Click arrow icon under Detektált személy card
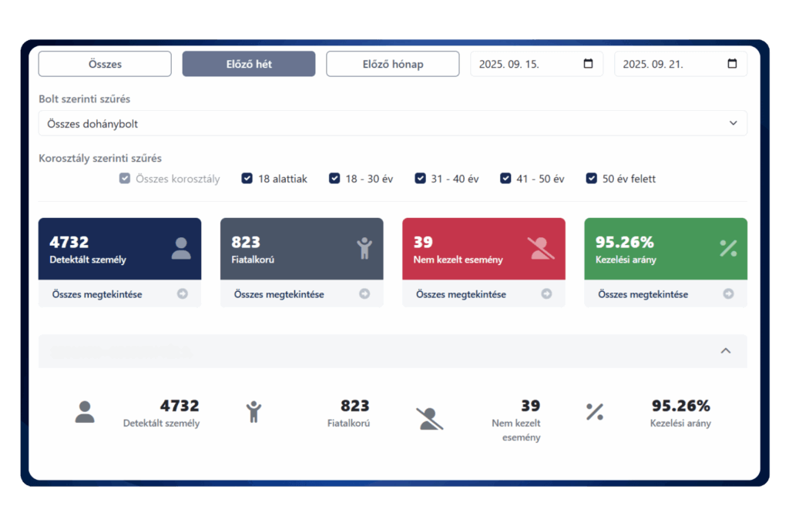The image size is (789, 526). pos(183,294)
